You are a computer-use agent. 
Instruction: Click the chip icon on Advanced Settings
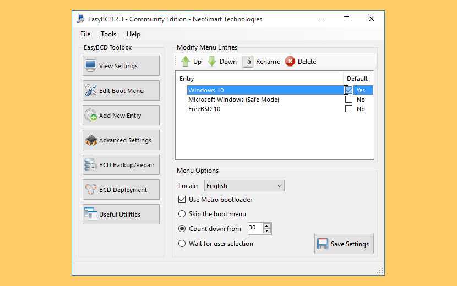tap(91, 140)
